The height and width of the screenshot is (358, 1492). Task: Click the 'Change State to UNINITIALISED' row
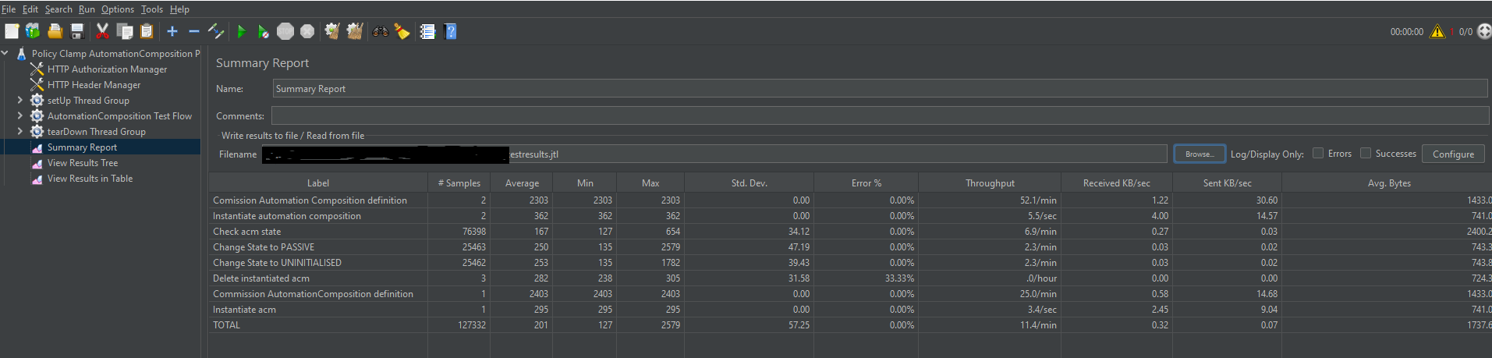pos(850,263)
